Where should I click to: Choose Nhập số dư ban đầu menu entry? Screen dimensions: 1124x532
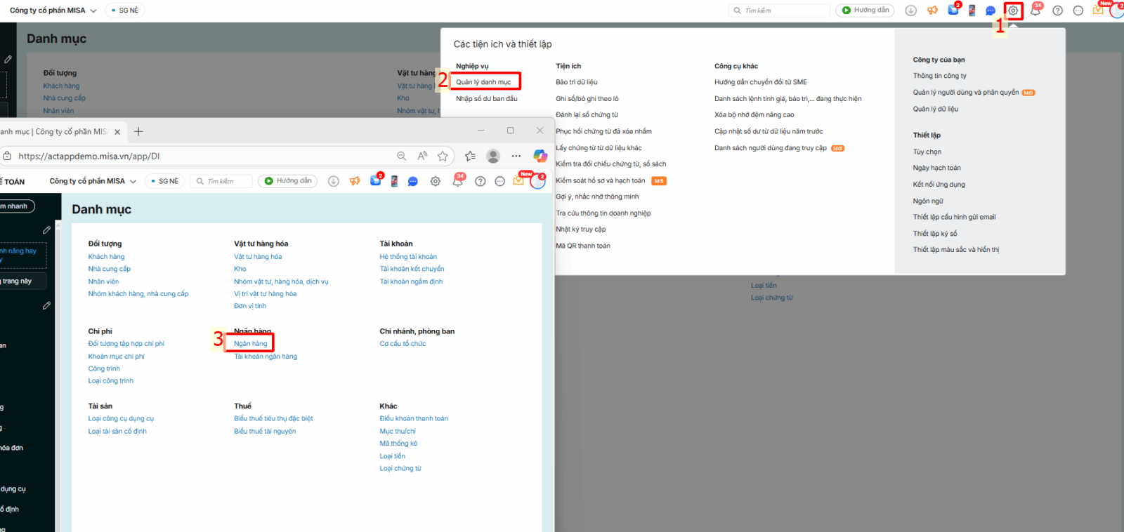coord(486,99)
